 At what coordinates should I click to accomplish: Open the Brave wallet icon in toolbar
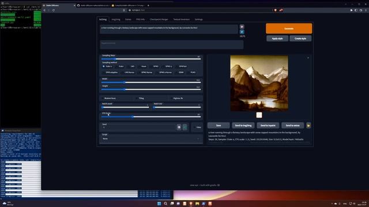point(361,10)
